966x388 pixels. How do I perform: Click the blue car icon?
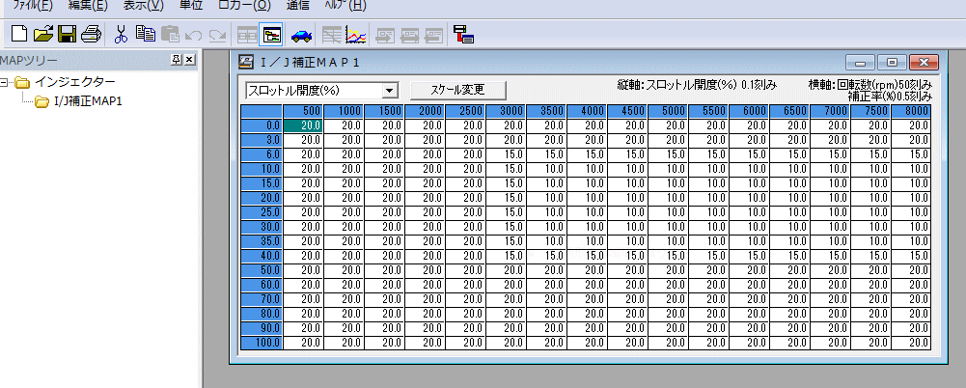click(302, 35)
